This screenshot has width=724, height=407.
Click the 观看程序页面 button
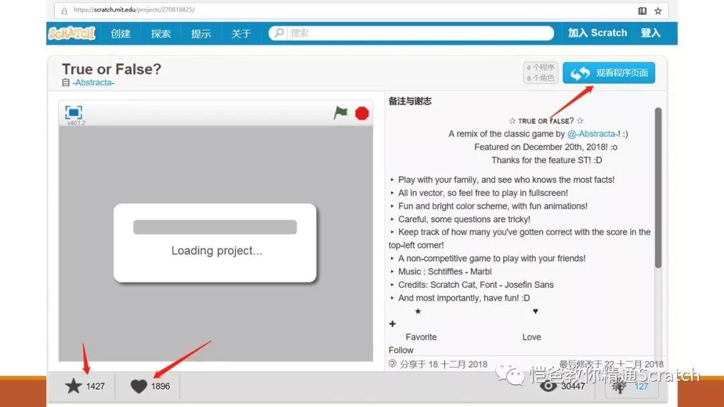(609, 73)
